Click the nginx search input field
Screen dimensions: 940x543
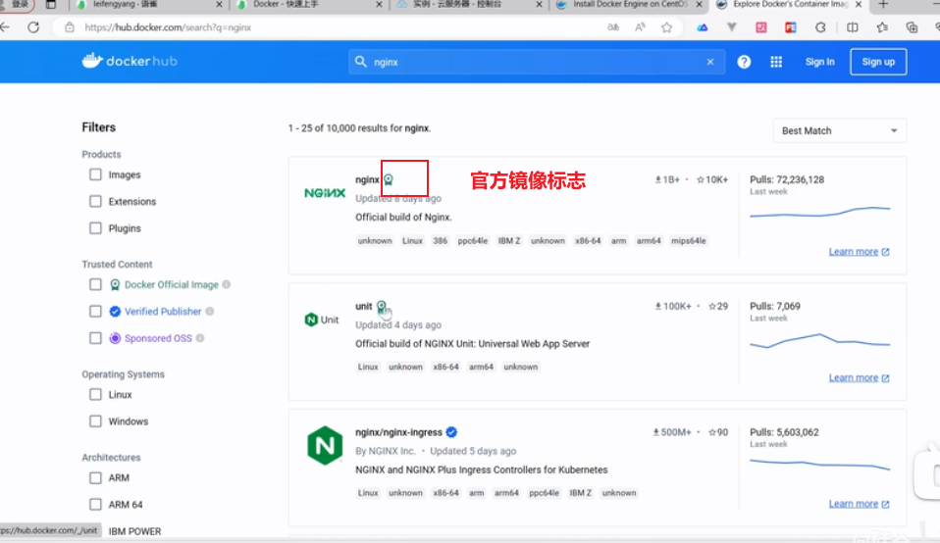click(x=537, y=62)
